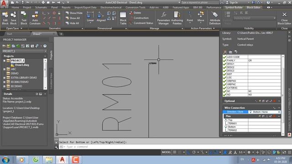Viewport: 292px width, 164px height.
Task: Toggle the ASSYCODE attribute checkmark
Action: point(224,57)
